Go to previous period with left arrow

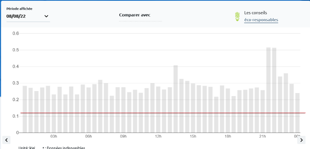[6, 140]
